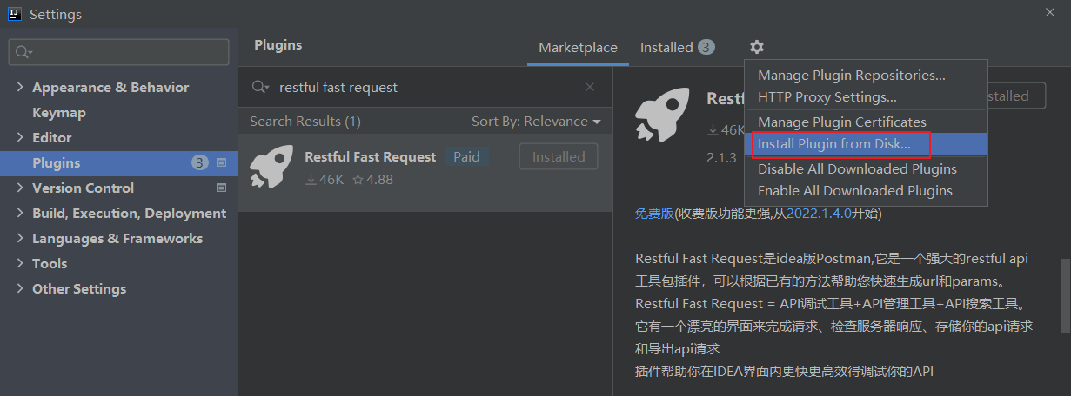Choose Manage Plugin Repositories option
Viewport: 1071px width, 396px height.
[x=851, y=76]
